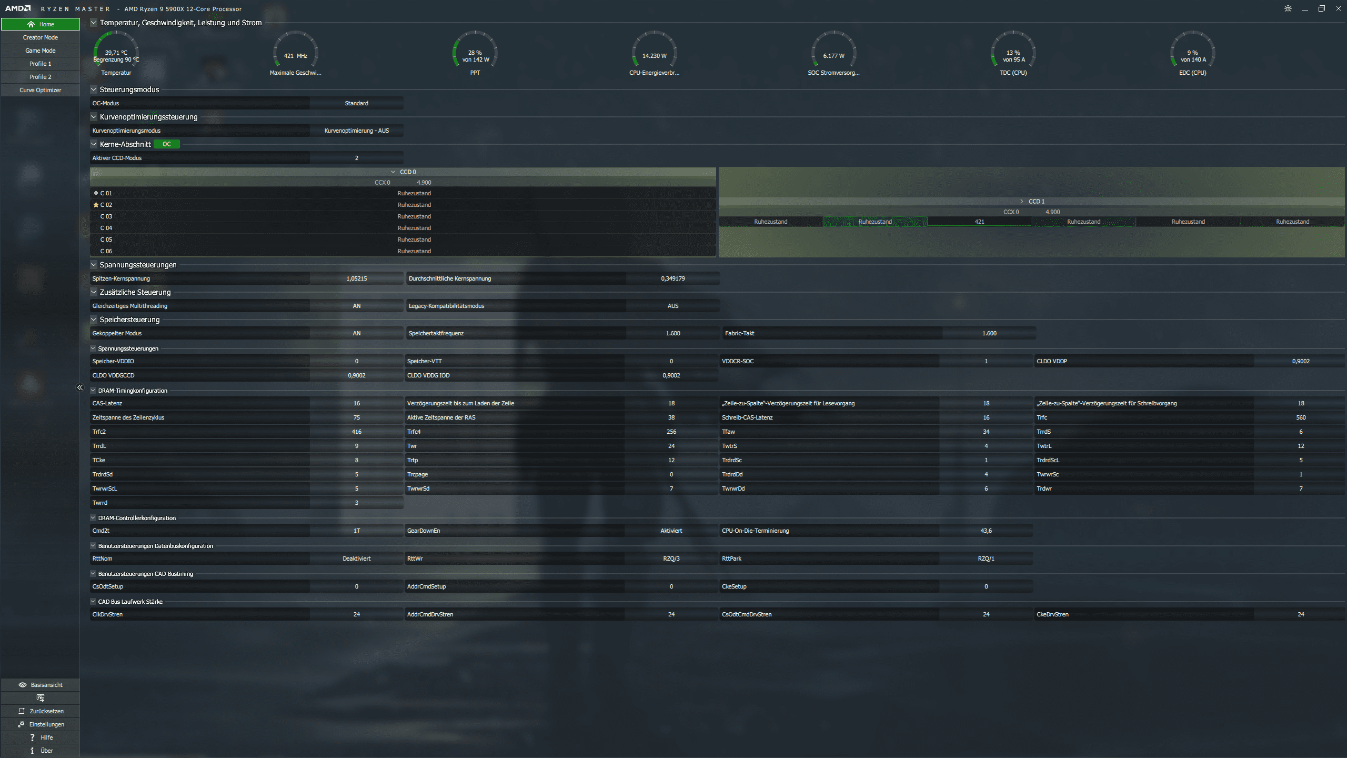Select Profile 1 in sidebar
Screen dimensions: 1347x758
(x=41, y=64)
